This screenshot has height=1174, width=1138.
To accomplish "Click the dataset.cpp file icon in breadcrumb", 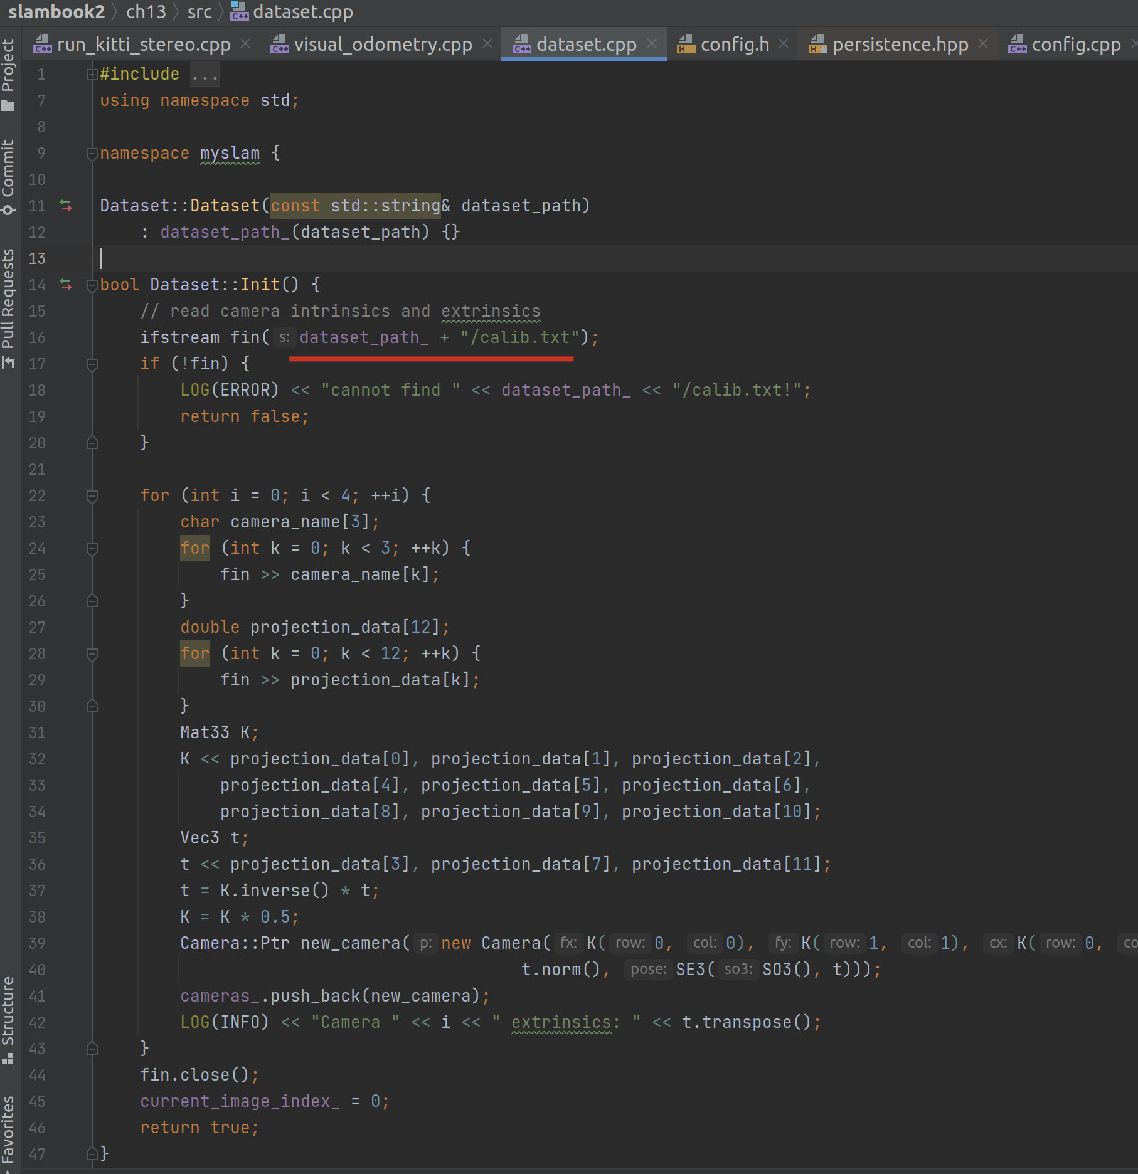I will point(239,11).
